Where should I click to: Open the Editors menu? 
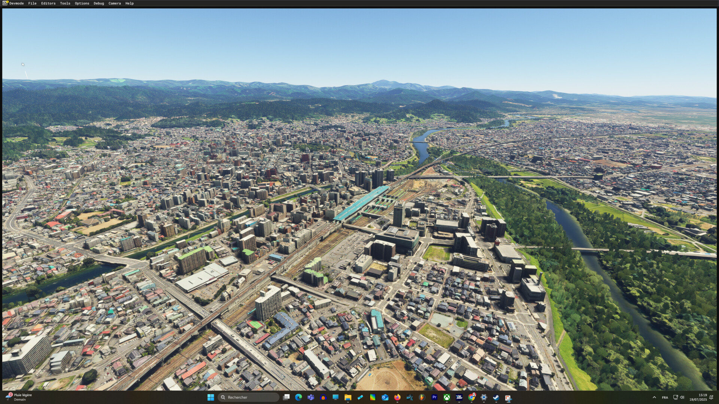click(48, 3)
